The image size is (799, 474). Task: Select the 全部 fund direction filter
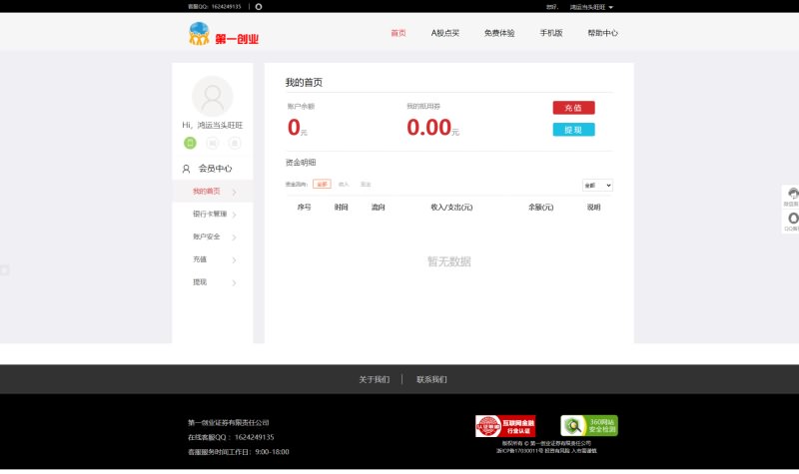pyautogui.click(x=322, y=185)
